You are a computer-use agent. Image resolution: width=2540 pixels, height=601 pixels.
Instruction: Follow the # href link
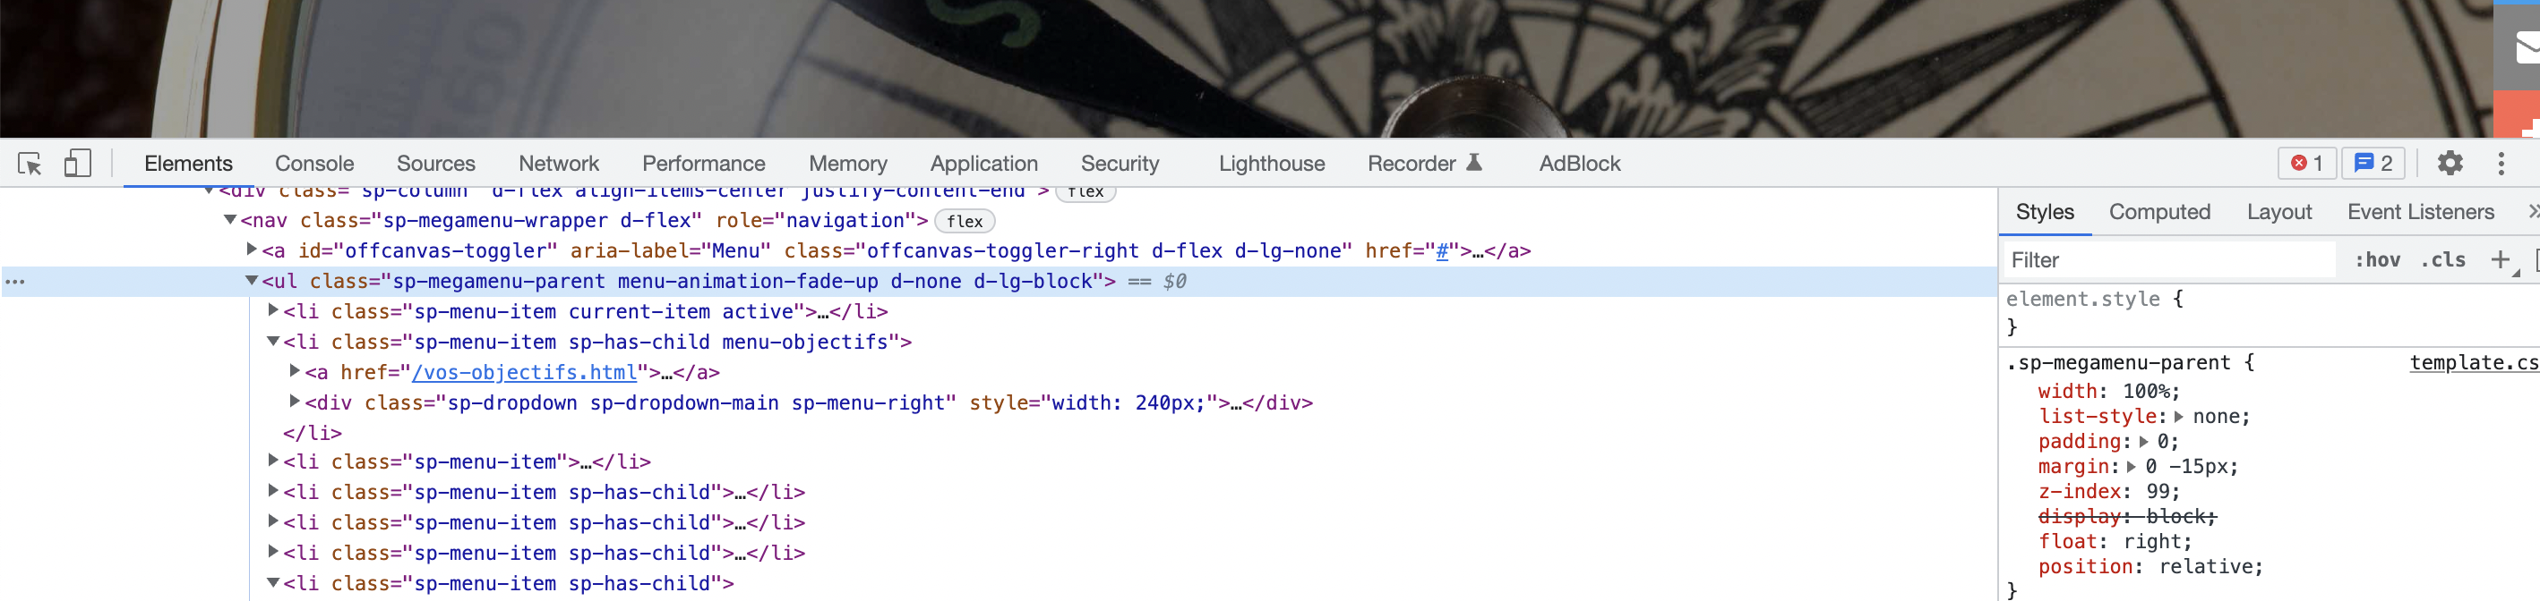(x=1442, y=251)
